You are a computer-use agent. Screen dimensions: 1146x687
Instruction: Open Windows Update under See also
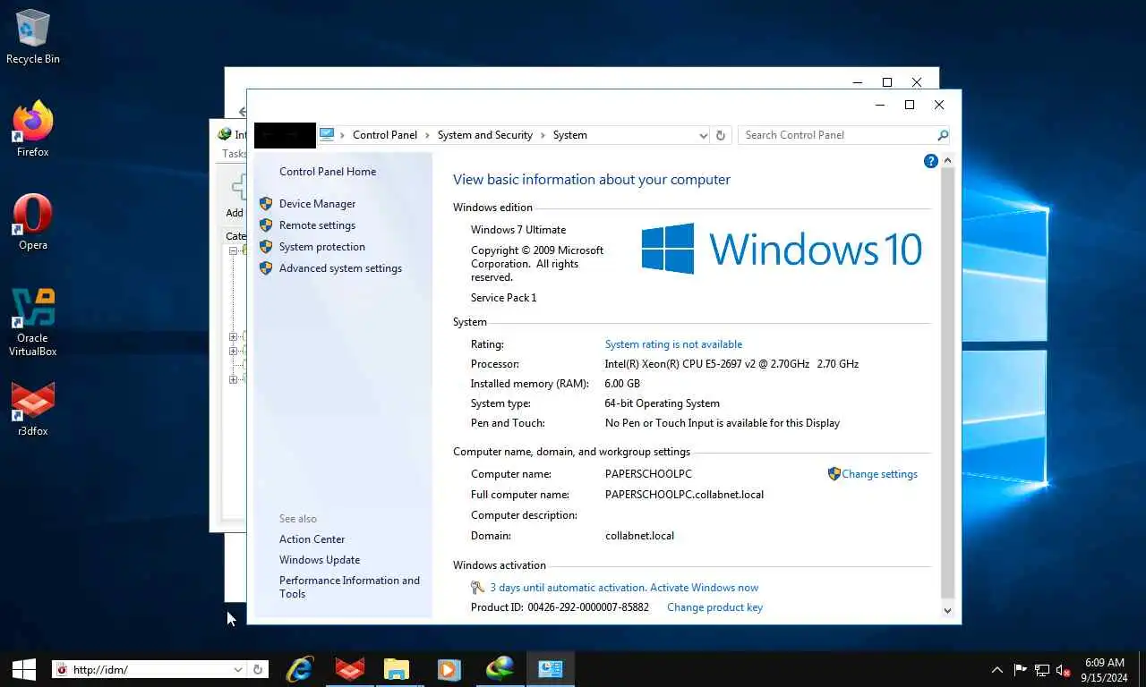pyautogui.click(x=320, y=560)
